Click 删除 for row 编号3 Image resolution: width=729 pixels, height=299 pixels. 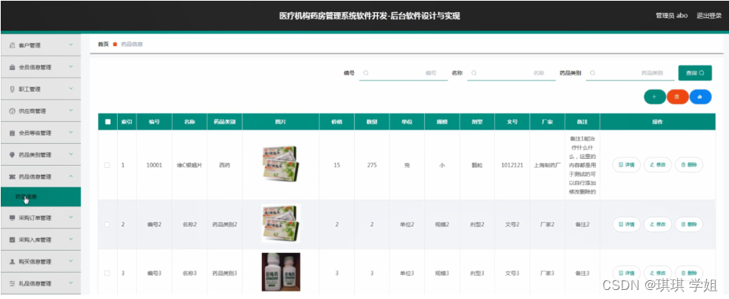688,273
